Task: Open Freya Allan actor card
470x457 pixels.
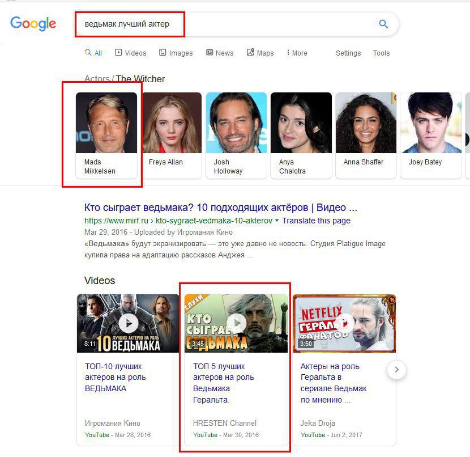Action: tap(172, 136)
